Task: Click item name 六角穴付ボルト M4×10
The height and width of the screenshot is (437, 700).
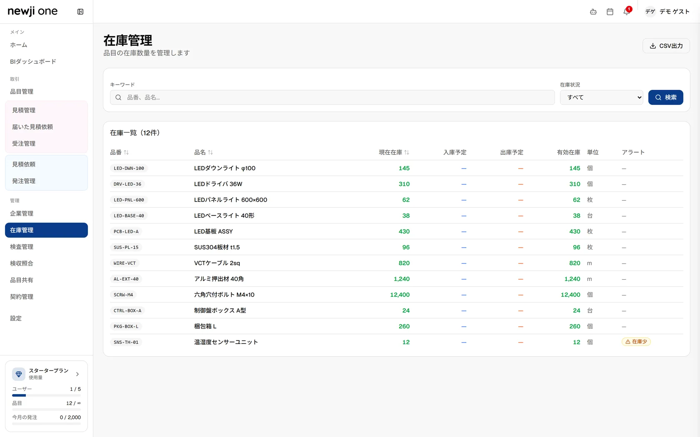Action: [224, 295]
